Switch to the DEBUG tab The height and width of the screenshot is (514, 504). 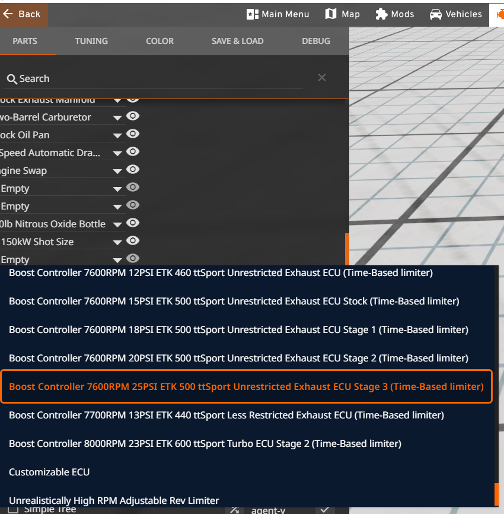click(x=316, y=41)
